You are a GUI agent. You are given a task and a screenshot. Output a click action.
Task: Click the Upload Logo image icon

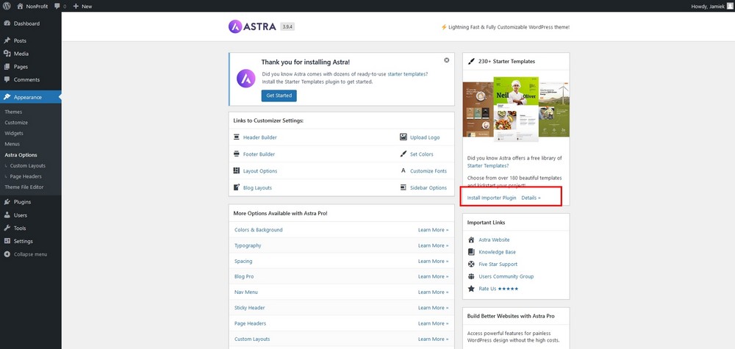click(403, 137)
